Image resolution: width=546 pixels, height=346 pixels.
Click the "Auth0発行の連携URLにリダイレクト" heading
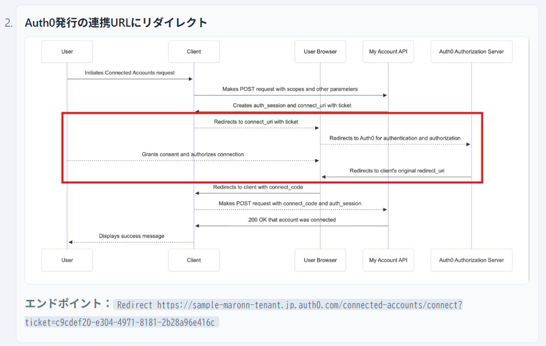116,23
